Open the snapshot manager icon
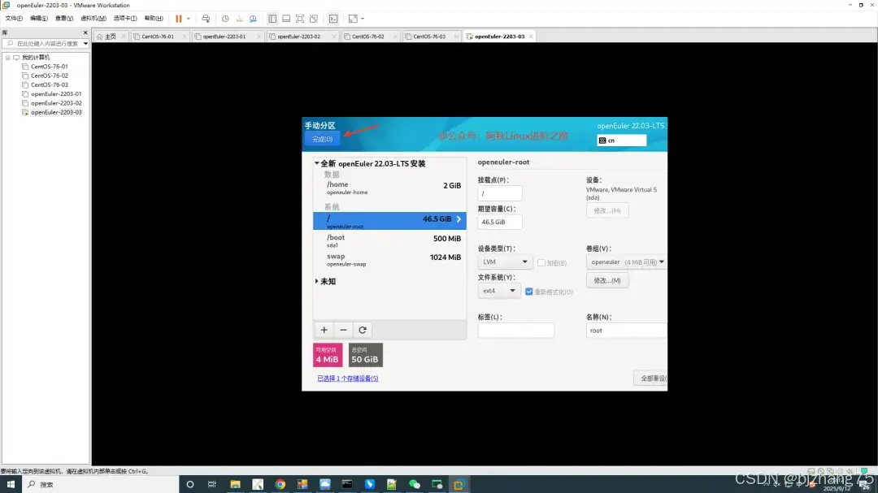The height and width of the screenshot is (493, 878). (x=253, y=19)
